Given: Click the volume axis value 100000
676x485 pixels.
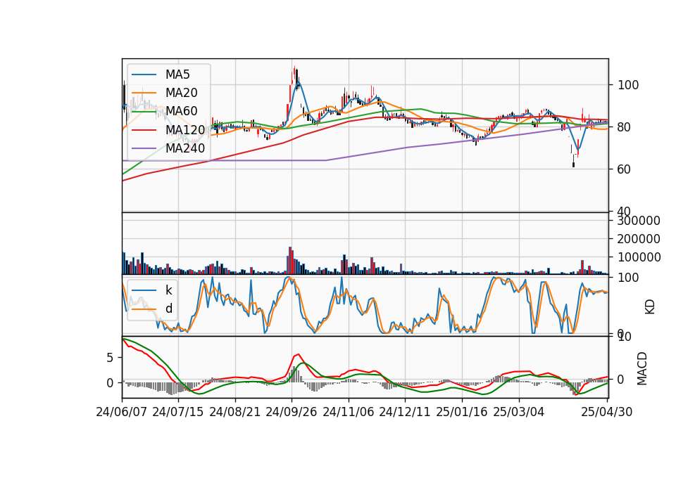Looking at the screenshot, I should pos(639,257).
